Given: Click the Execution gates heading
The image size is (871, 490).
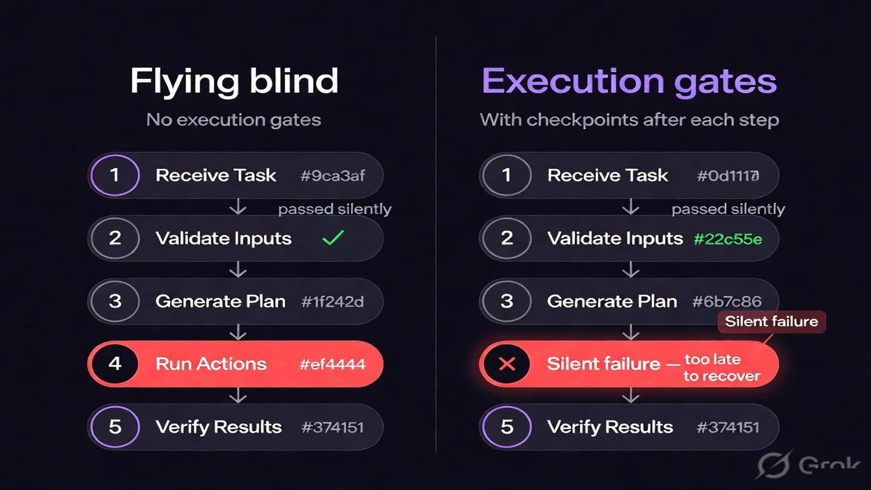Looking at the screenshot, I should 629,81.
